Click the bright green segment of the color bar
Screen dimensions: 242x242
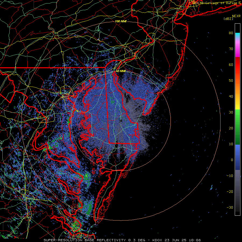pos(237,114)
